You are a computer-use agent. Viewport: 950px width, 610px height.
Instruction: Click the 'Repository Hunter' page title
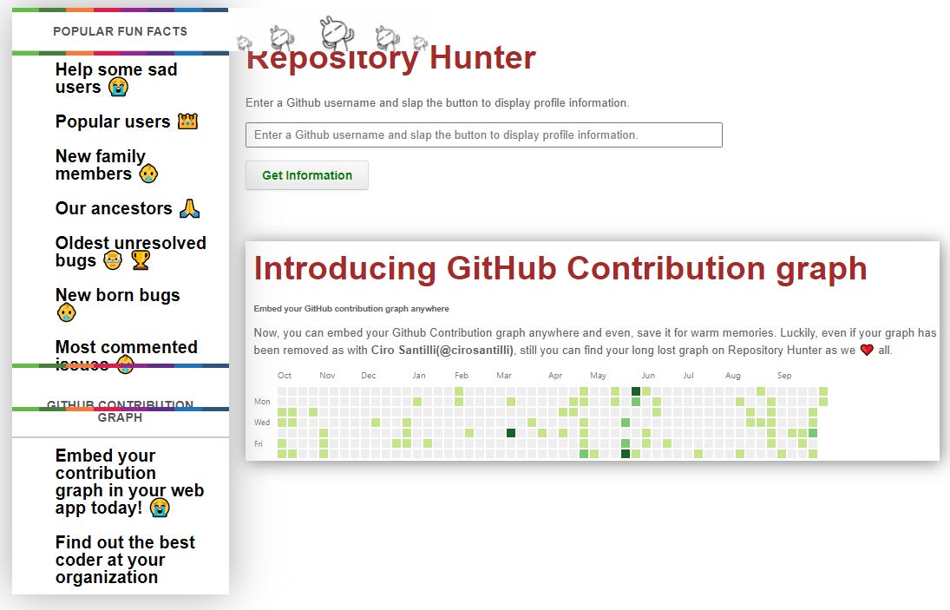coord(390,59)
